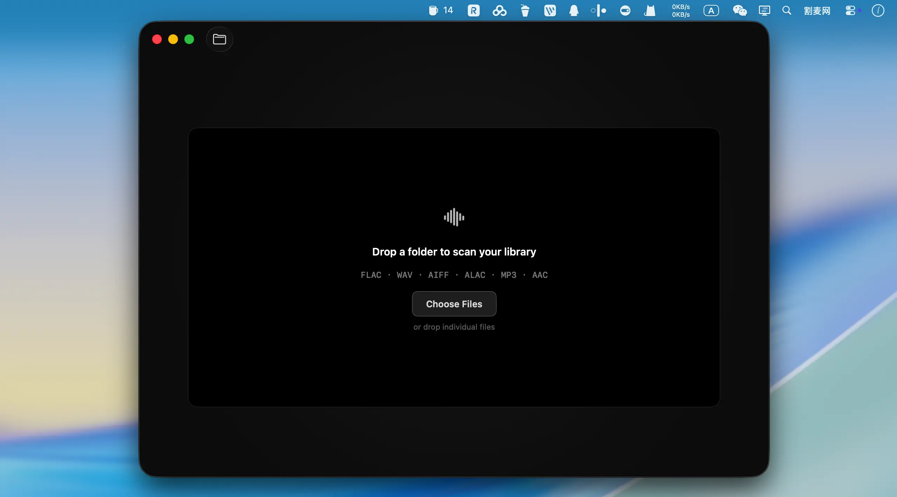The width and height of the screenshot is (897, 497).
Task: Open Control Center icon in menu bar
Action: [x=850, y=10]
